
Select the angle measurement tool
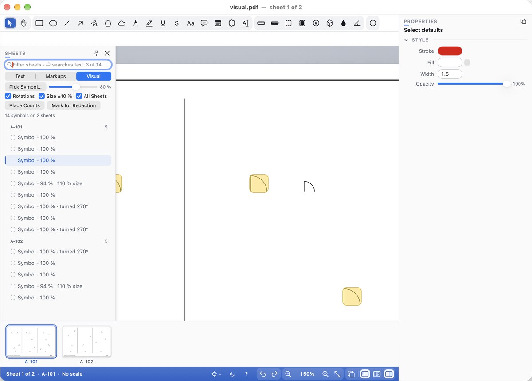357,23
